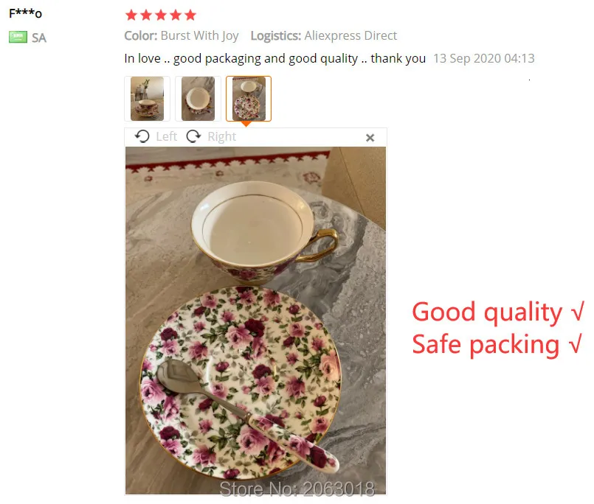Select the highlighted third floral saucer thumbnail
This screenshot has width=594, height=504.
pos(249,99)
